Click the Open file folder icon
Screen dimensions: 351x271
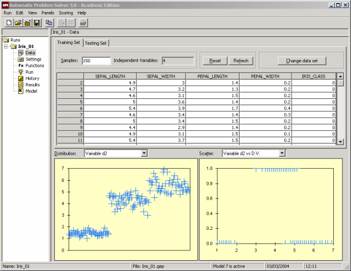tap(18, 23)
